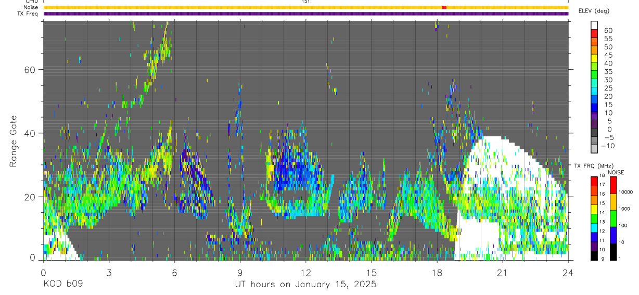Click the 'KOD b09' radar beam label
Image resolution: width=639 pixels, height=295 pixels.
[63, 285]
